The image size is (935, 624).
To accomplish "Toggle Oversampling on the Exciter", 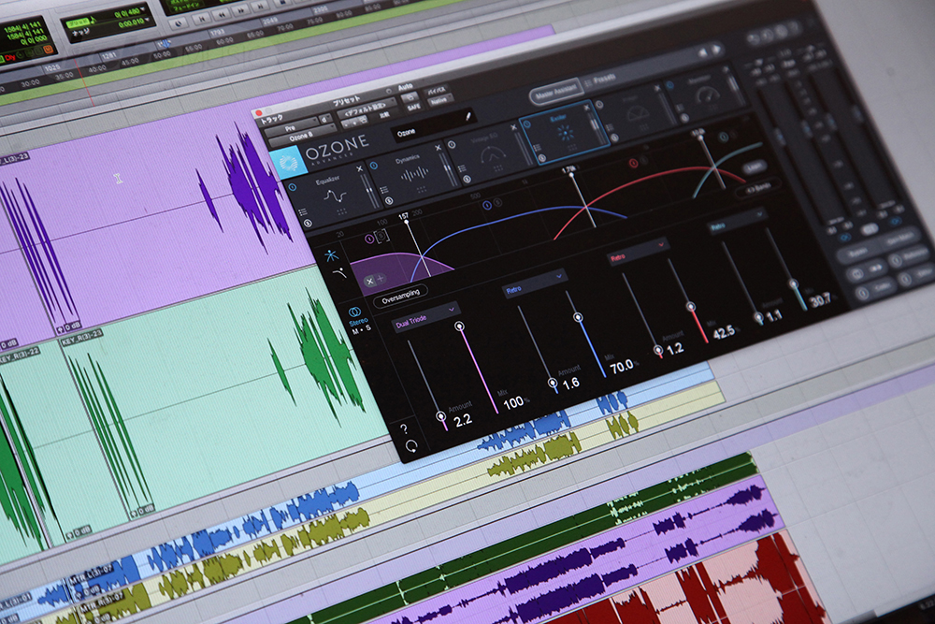I will click(x=400, y=292).
